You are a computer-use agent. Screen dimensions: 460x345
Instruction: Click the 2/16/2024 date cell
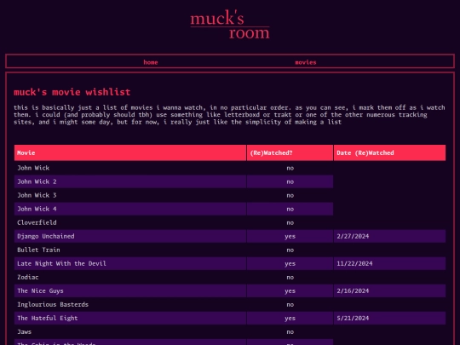389,290
